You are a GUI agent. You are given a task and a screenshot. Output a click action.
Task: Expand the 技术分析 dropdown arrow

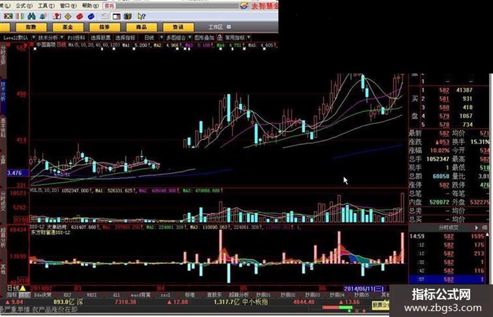click(62, 37)
